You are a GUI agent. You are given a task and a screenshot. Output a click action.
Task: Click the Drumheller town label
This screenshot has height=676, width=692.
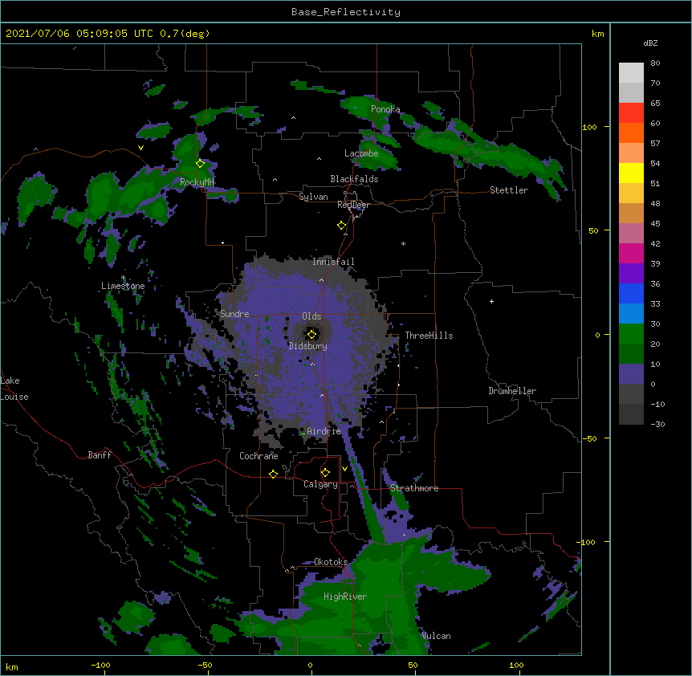coord(512,391)
